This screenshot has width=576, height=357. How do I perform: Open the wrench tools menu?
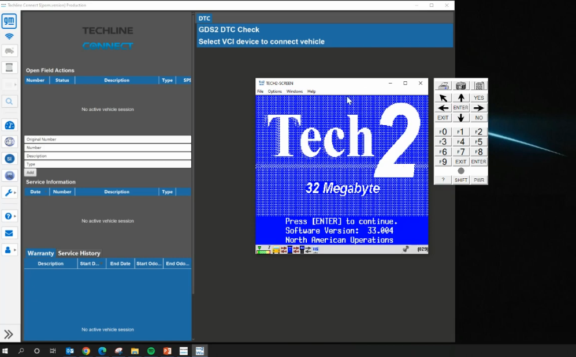point(9,192)
